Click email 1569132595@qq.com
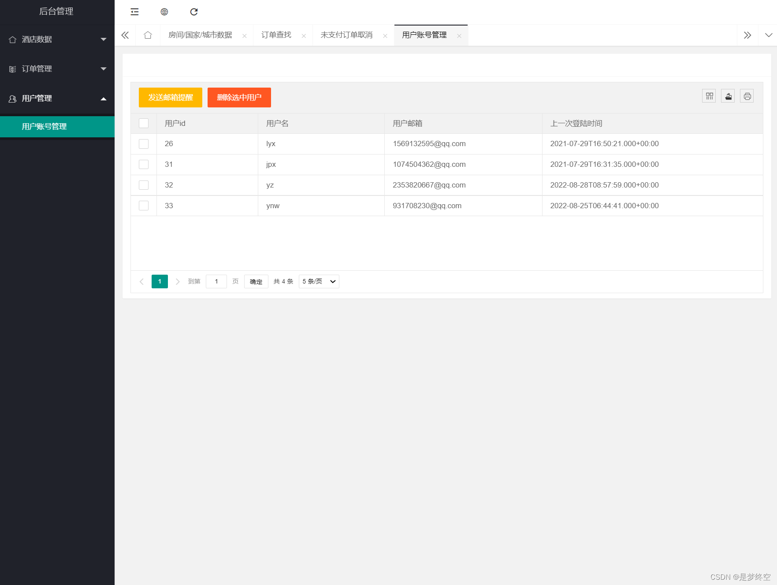 coord(429,144)
